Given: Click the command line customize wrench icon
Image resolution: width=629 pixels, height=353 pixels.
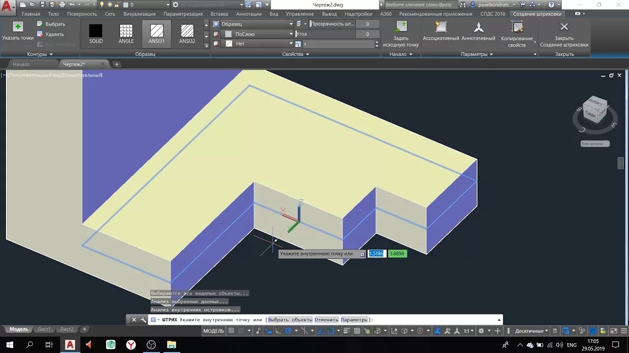Looking at the screenshot, I should [x=143, y=320].
